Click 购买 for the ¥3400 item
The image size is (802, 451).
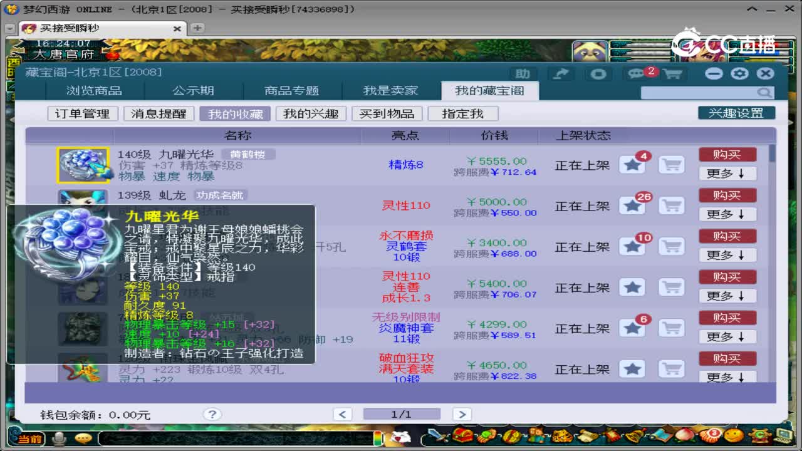pyautogui.click(x=727, y=236)
